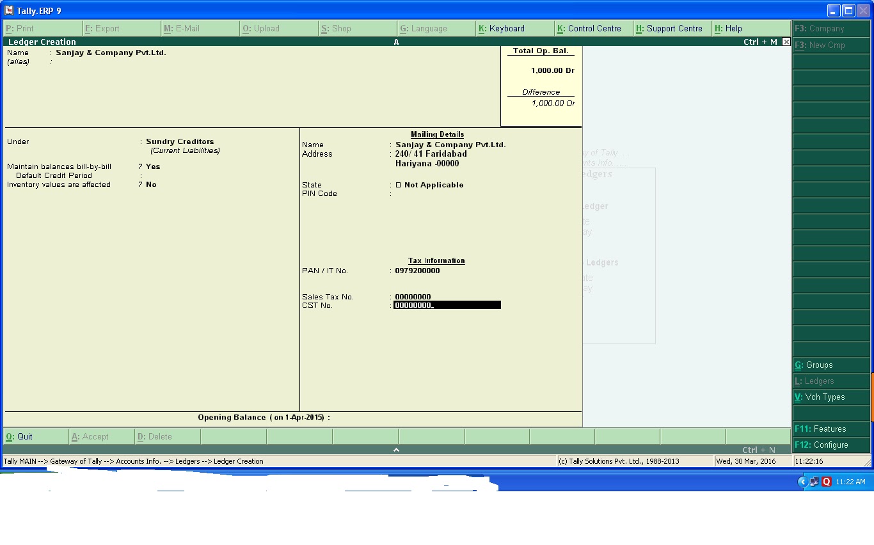
Task: Click the status bar time 11:22:16
Action: 809,461
